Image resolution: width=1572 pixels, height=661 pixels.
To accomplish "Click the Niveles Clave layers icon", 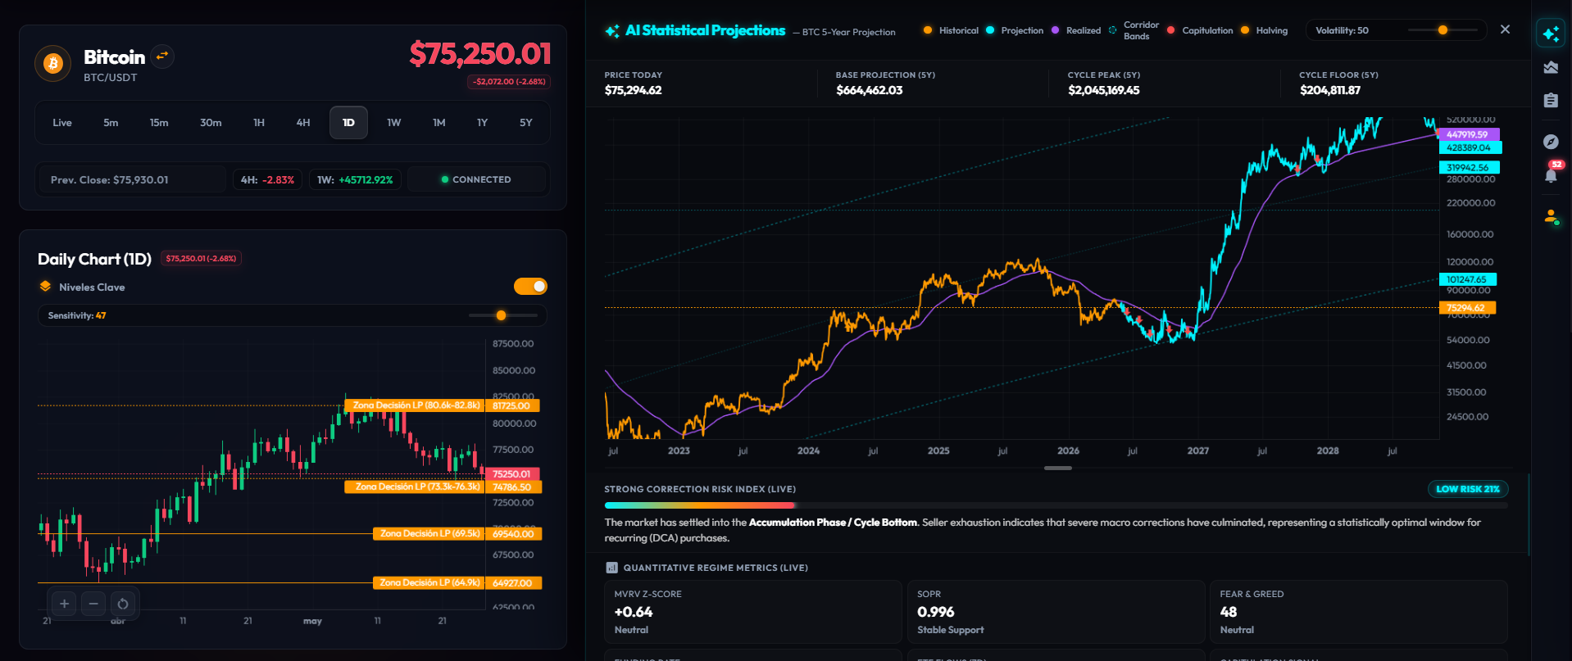I will [x=45, y=287].
